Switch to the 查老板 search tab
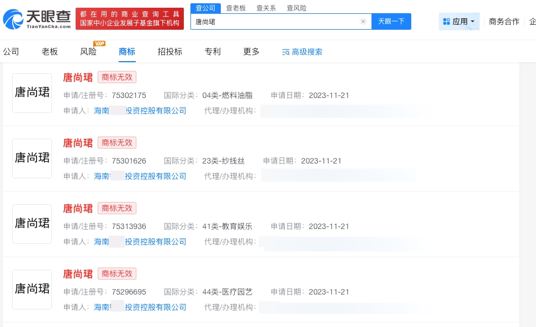The image size is (536, 327). tap(236, 8)
